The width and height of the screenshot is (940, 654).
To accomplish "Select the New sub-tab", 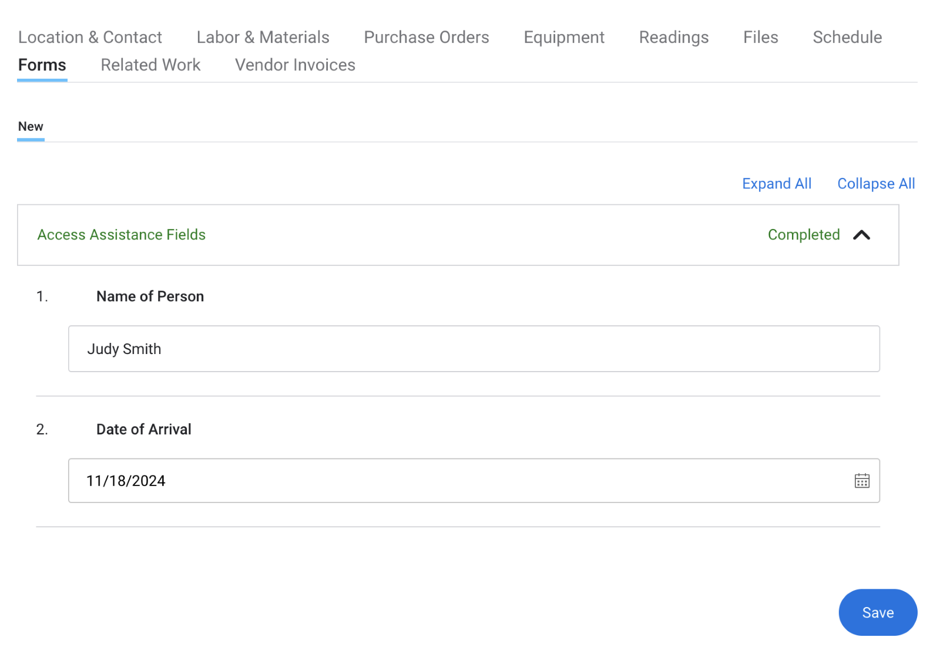I will (31, 127).
